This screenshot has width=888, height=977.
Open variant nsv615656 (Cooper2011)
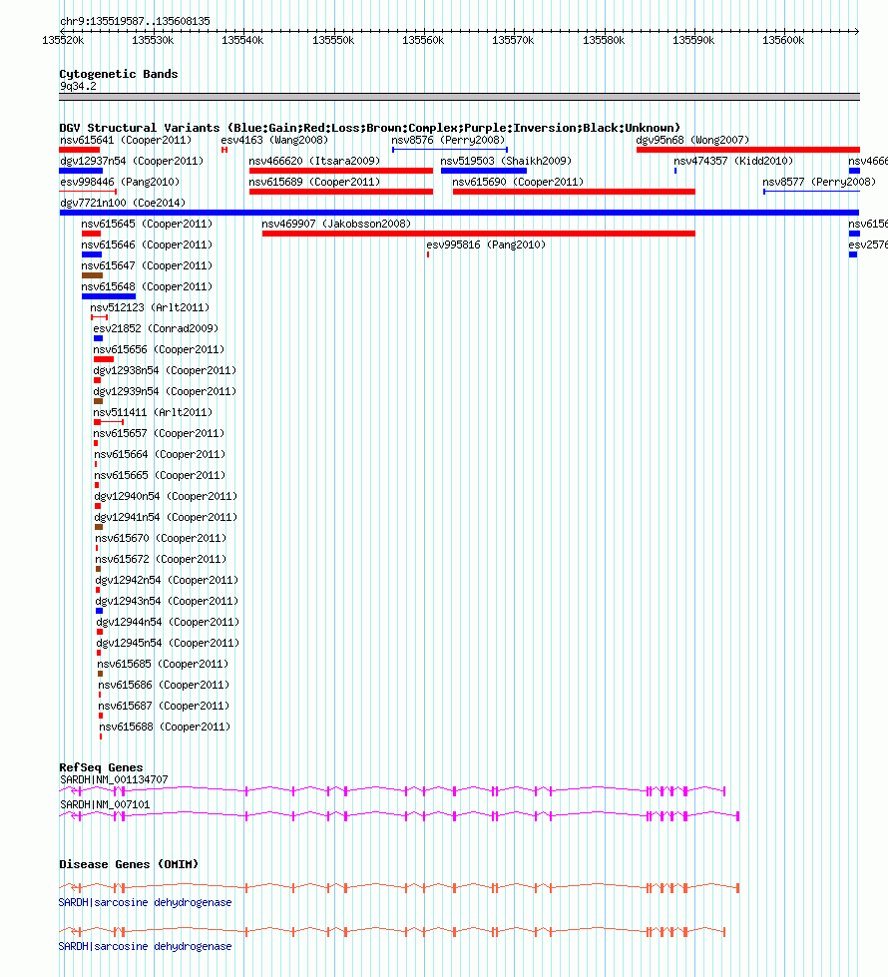(159, 349)
